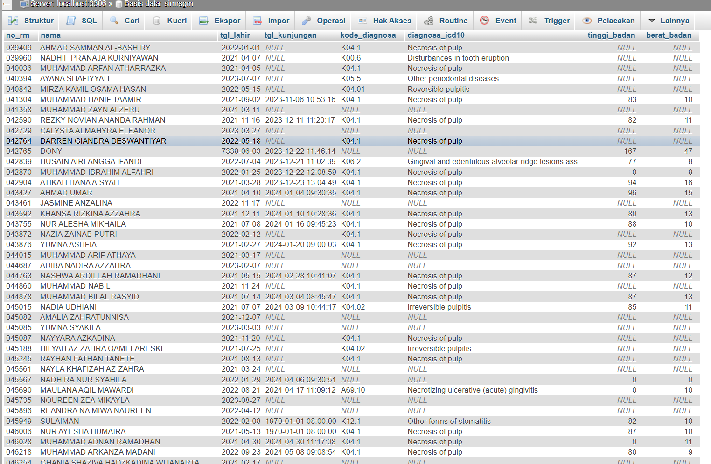Click the Impor icon
Image resolution: width=711 pixels, height=464 pixels.
pos(257,21)
